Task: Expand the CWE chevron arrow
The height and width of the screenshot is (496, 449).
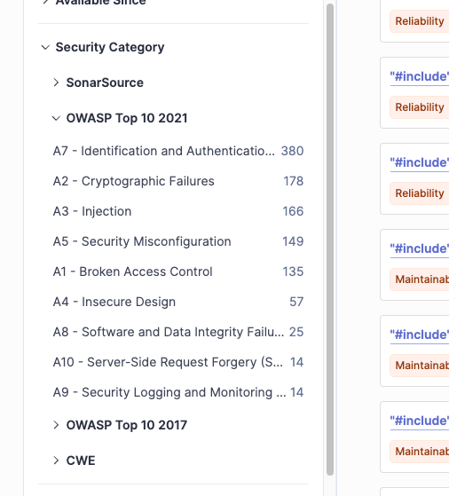Action: [56, 461]
